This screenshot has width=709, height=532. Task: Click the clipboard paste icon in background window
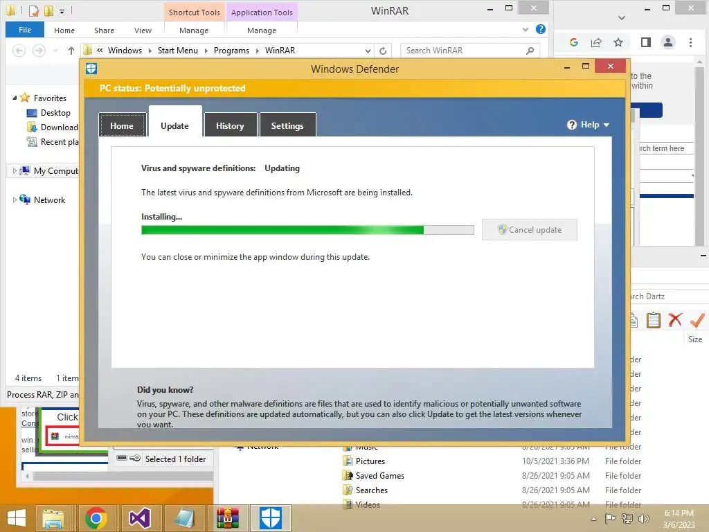point(654,320)
